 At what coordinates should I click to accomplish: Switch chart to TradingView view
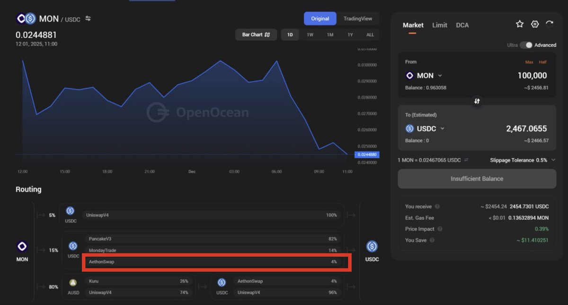click(358, 18)
